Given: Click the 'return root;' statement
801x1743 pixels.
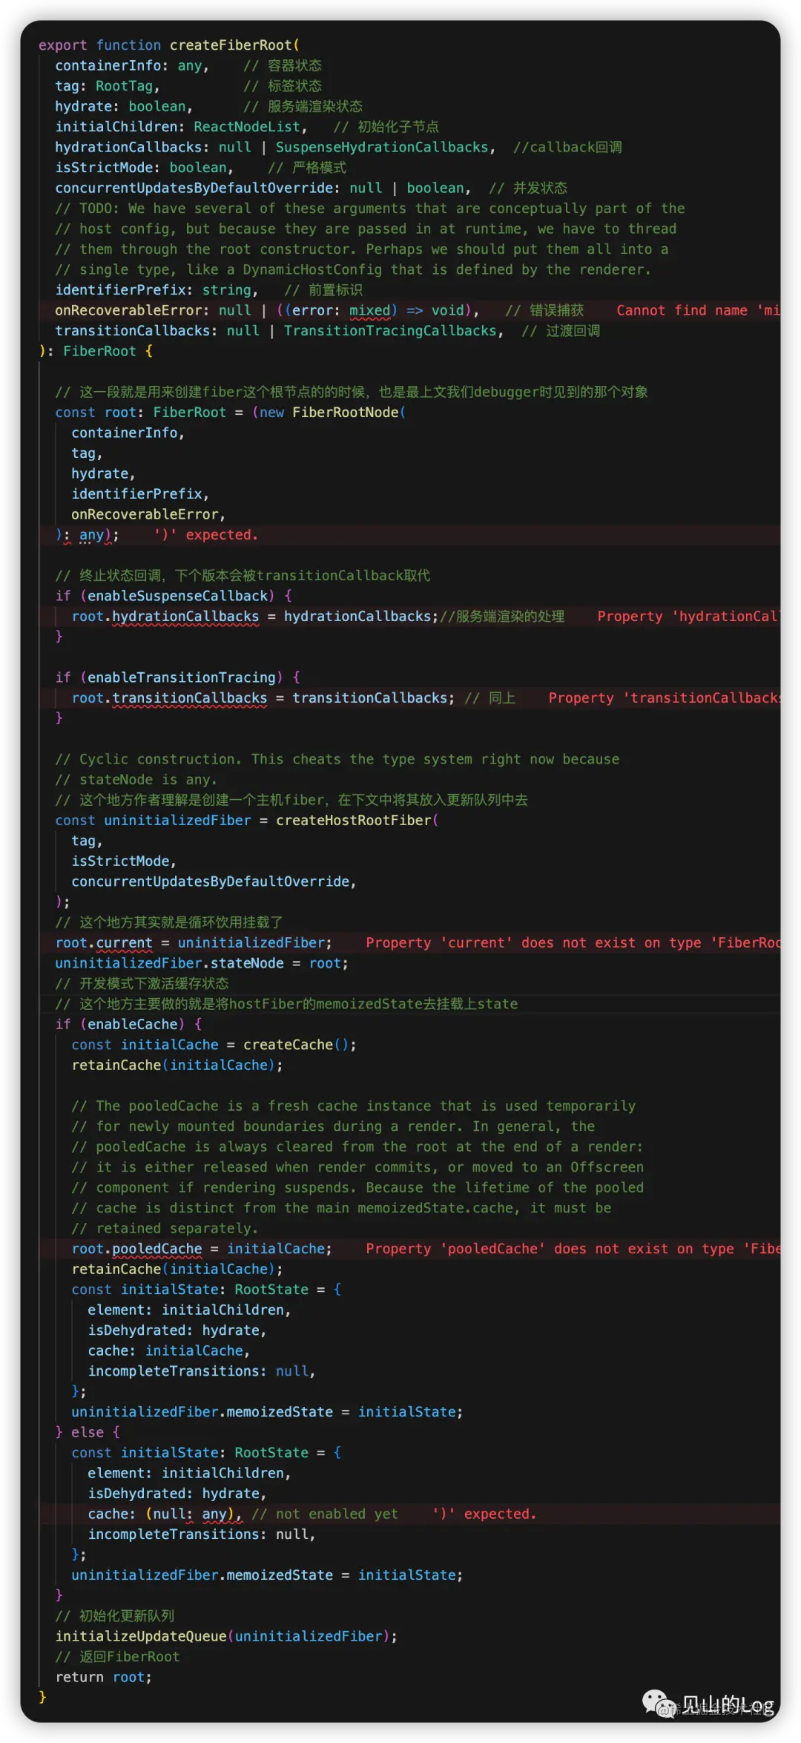Looking at the screenshot, I should coord(103,1678).
